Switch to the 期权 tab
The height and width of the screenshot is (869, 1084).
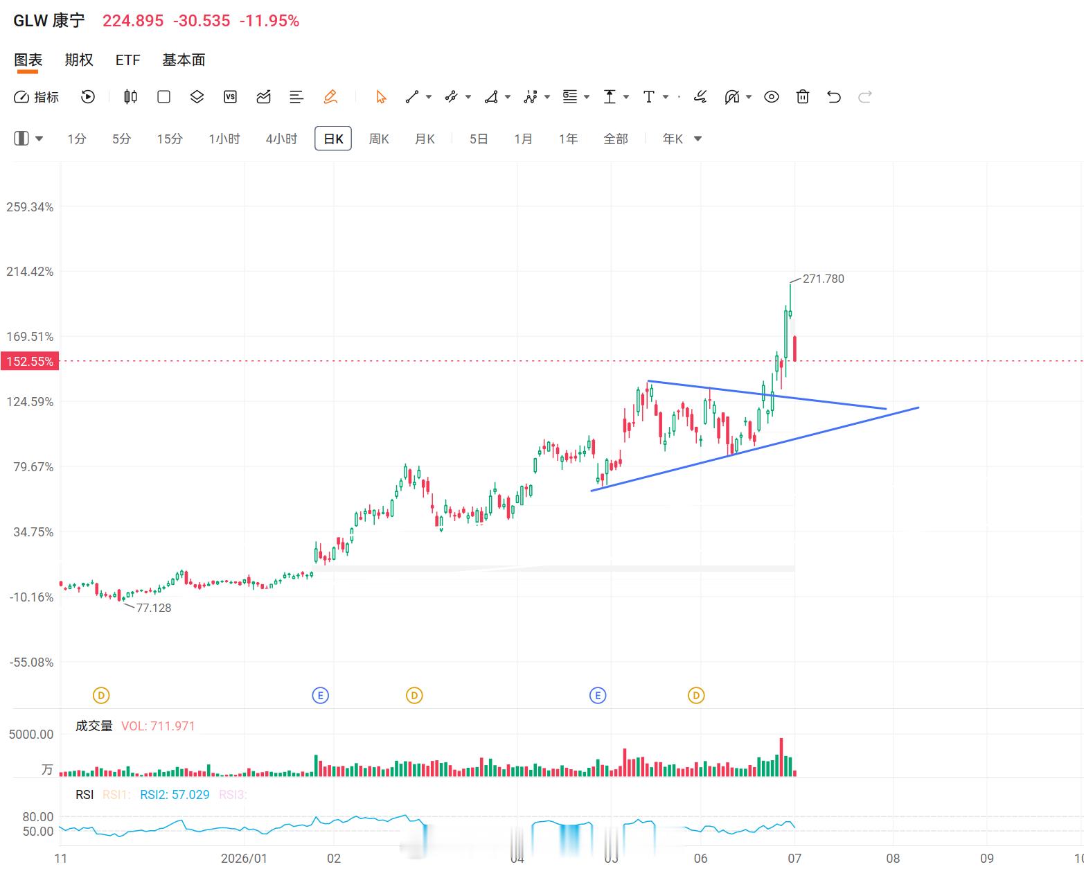tap(79, 60)
